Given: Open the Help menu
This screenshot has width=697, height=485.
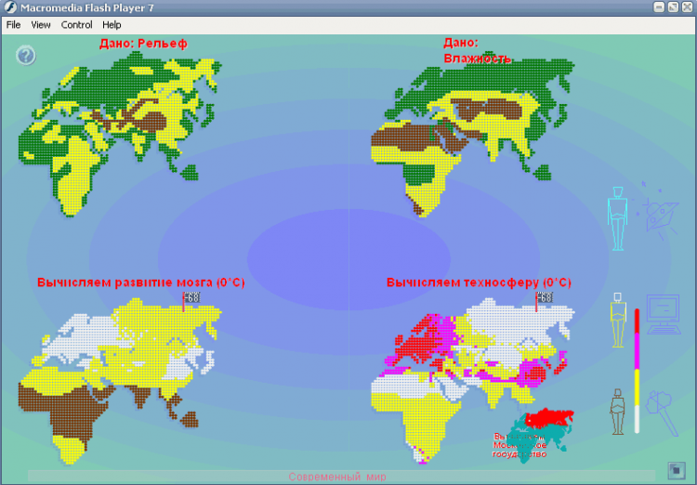Looking at the screenshot, I should click(112, 25).
